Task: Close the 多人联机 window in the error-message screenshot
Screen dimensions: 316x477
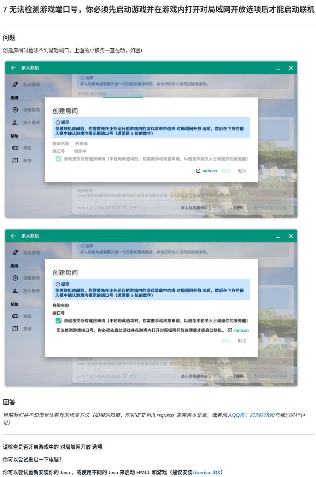Action: click(x=291, y=236)
